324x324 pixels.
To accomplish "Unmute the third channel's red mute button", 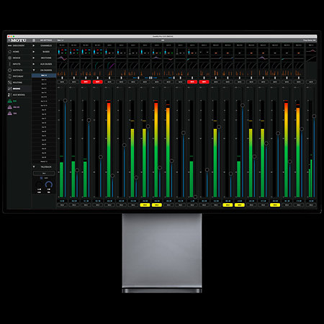I will [x=86, y=82].
